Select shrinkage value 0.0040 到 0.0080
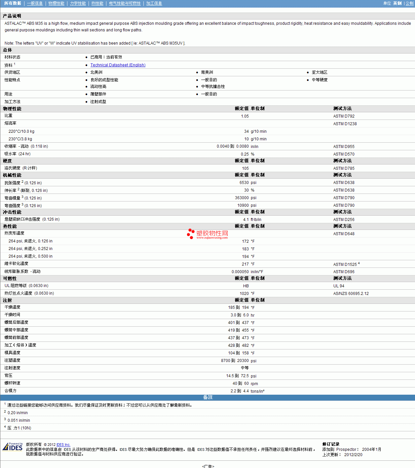The width and height of the screenshot is (415, 468). [x=233, y=146]
